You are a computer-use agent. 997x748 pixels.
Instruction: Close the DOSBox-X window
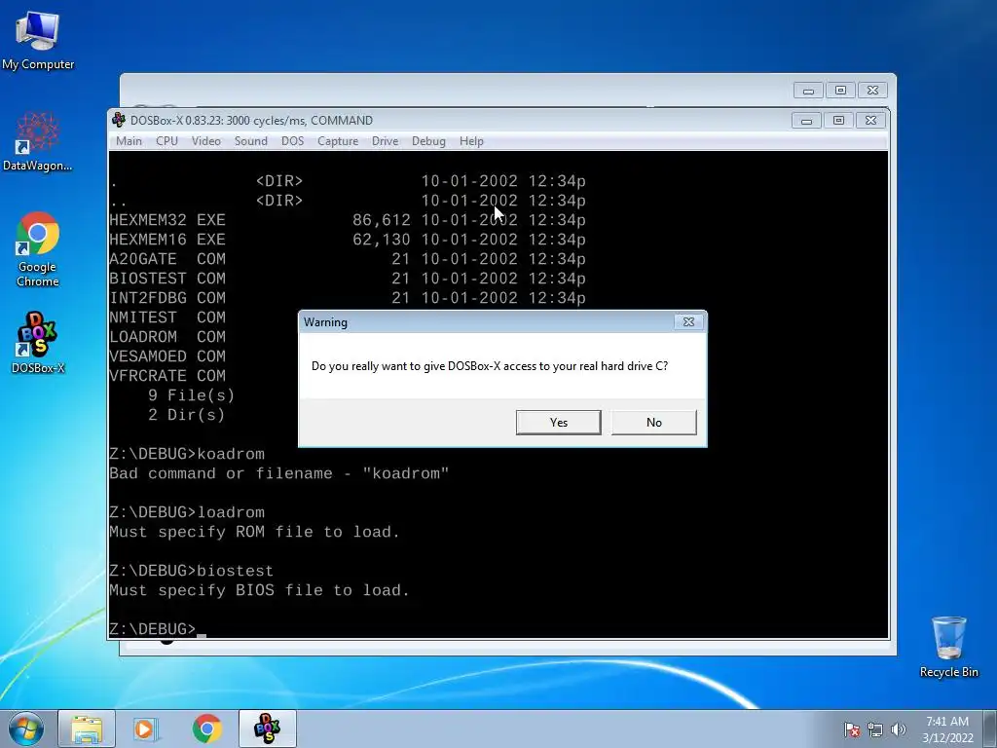click(871, 120)
